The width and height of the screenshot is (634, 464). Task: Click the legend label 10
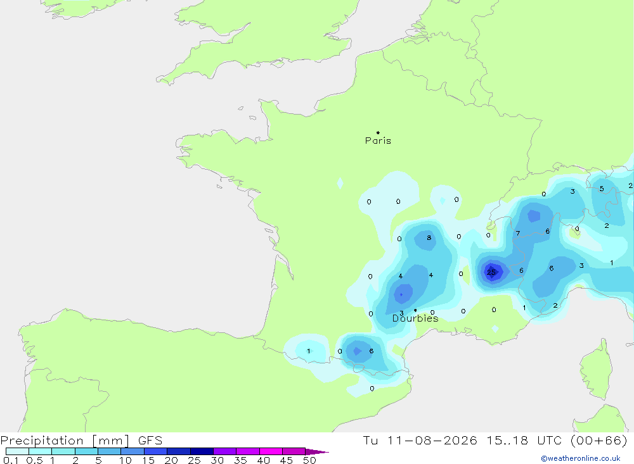point(125,460)
